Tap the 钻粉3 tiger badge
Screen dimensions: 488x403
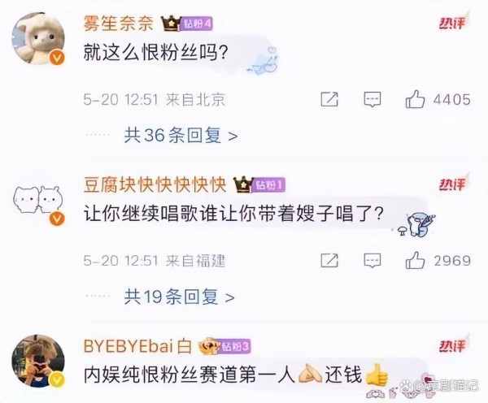click(x=224, y=346)
